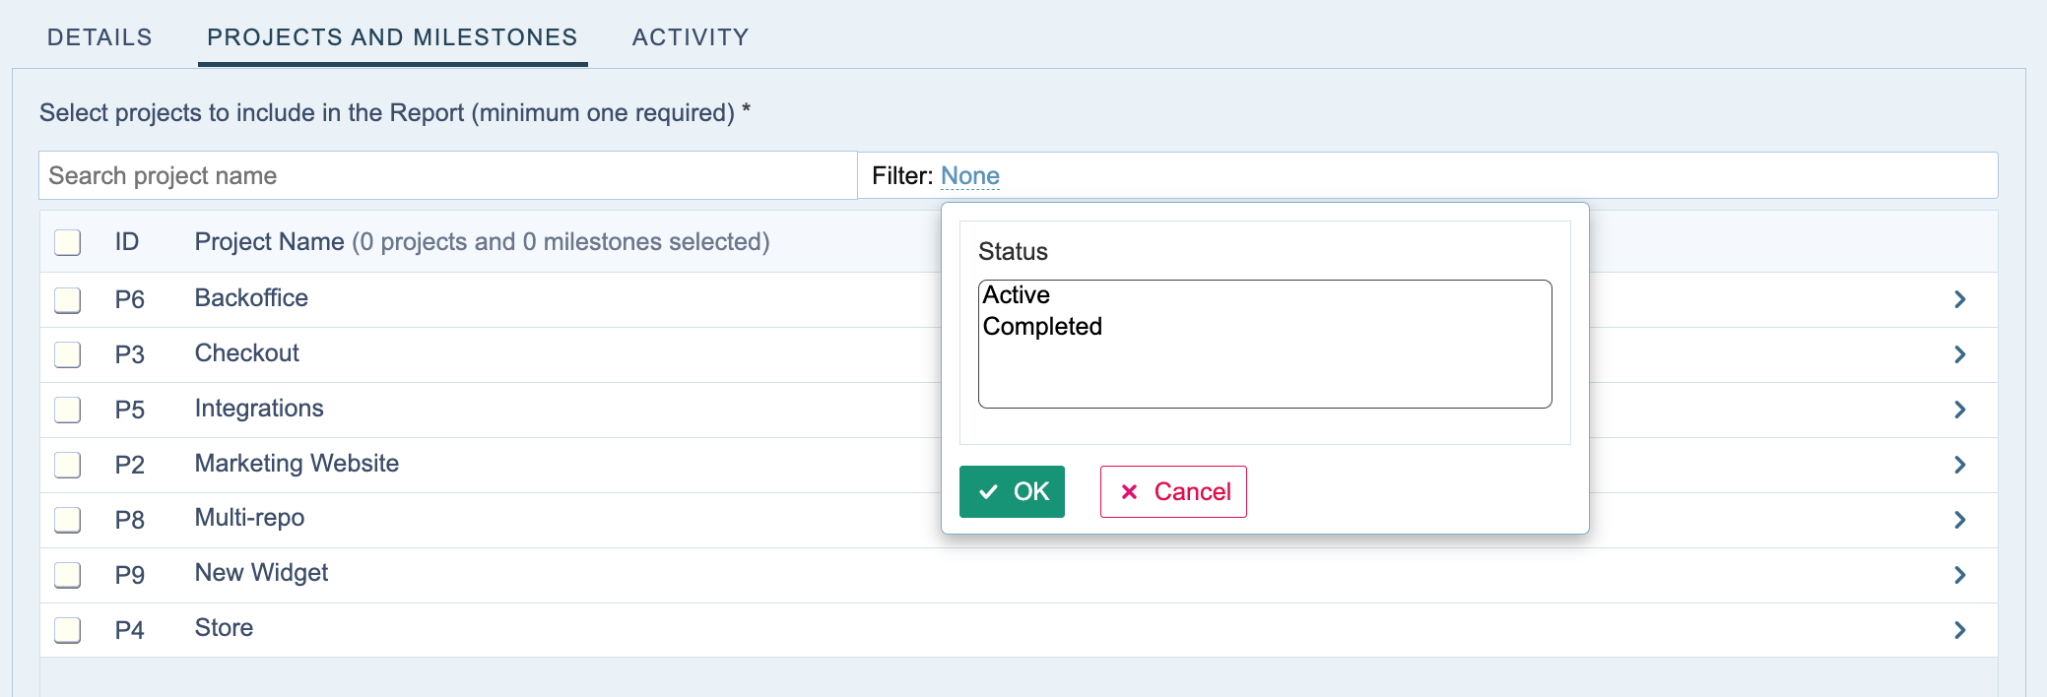Expand the Backoffice project row chevron
This screenshot has width=2047, height=697.
pyautogui.click(x=1959, y=299)
